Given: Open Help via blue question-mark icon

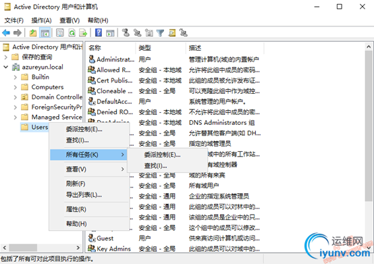Looking at the screenshot, I should (x=99, y=32).
